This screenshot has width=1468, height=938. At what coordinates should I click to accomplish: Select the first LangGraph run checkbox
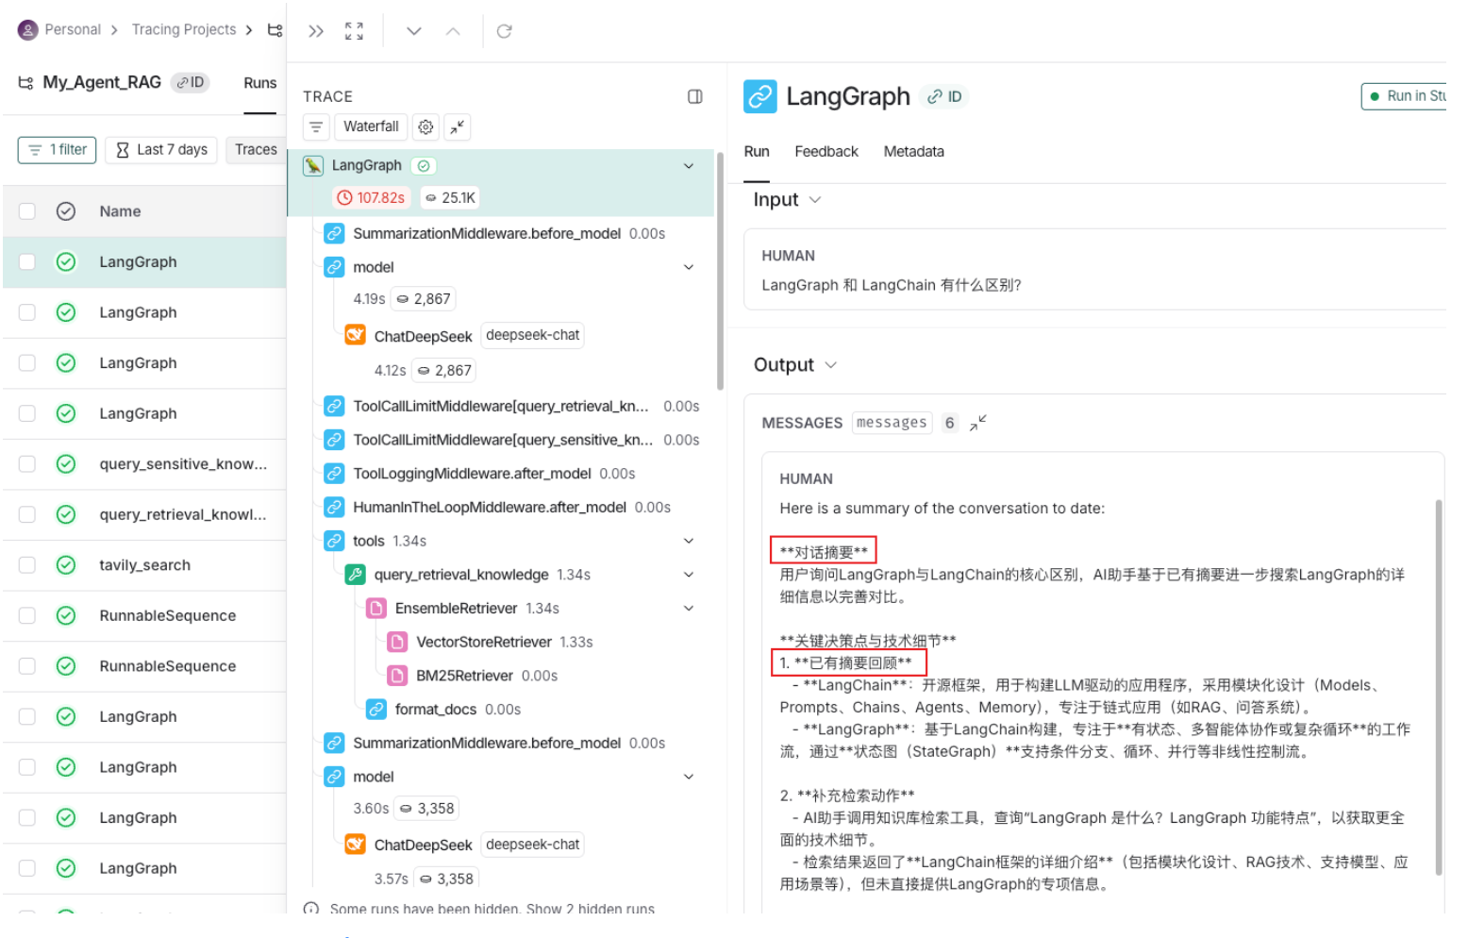pos(27,262)
